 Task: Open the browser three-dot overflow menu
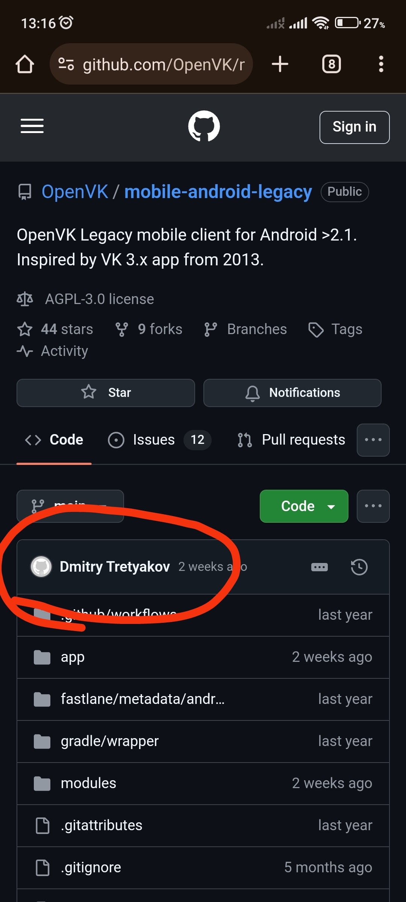381,64
